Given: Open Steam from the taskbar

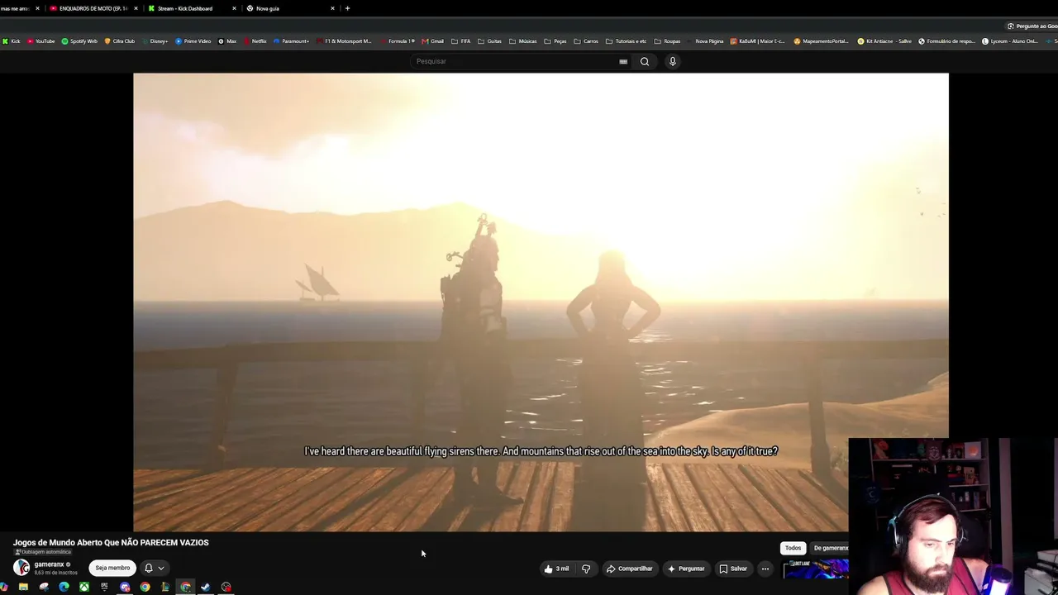Looking at the screenshot, I should (x=206, y=587).
